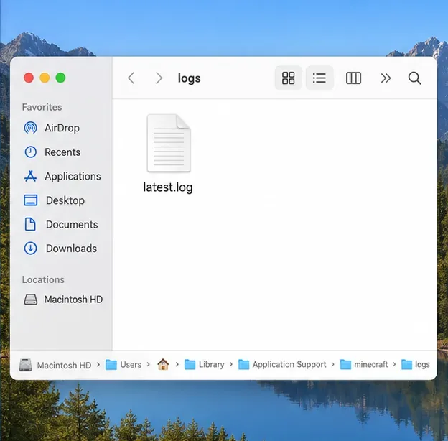Jump to the home folder house icon
The height and width of the screenshot is (441, 448).
pyautogui.click(x=163, y=364)
